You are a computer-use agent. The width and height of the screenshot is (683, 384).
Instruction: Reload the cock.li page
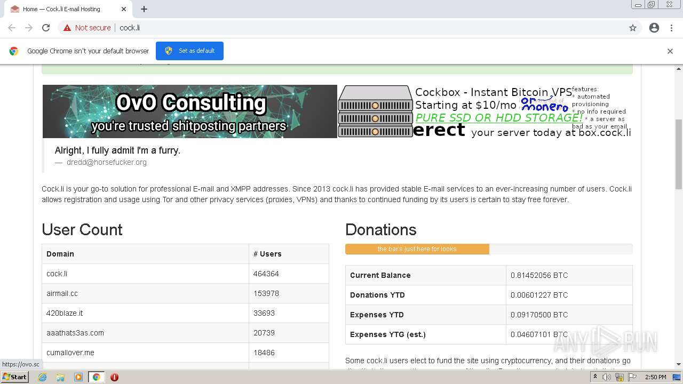tap(46, 28)
